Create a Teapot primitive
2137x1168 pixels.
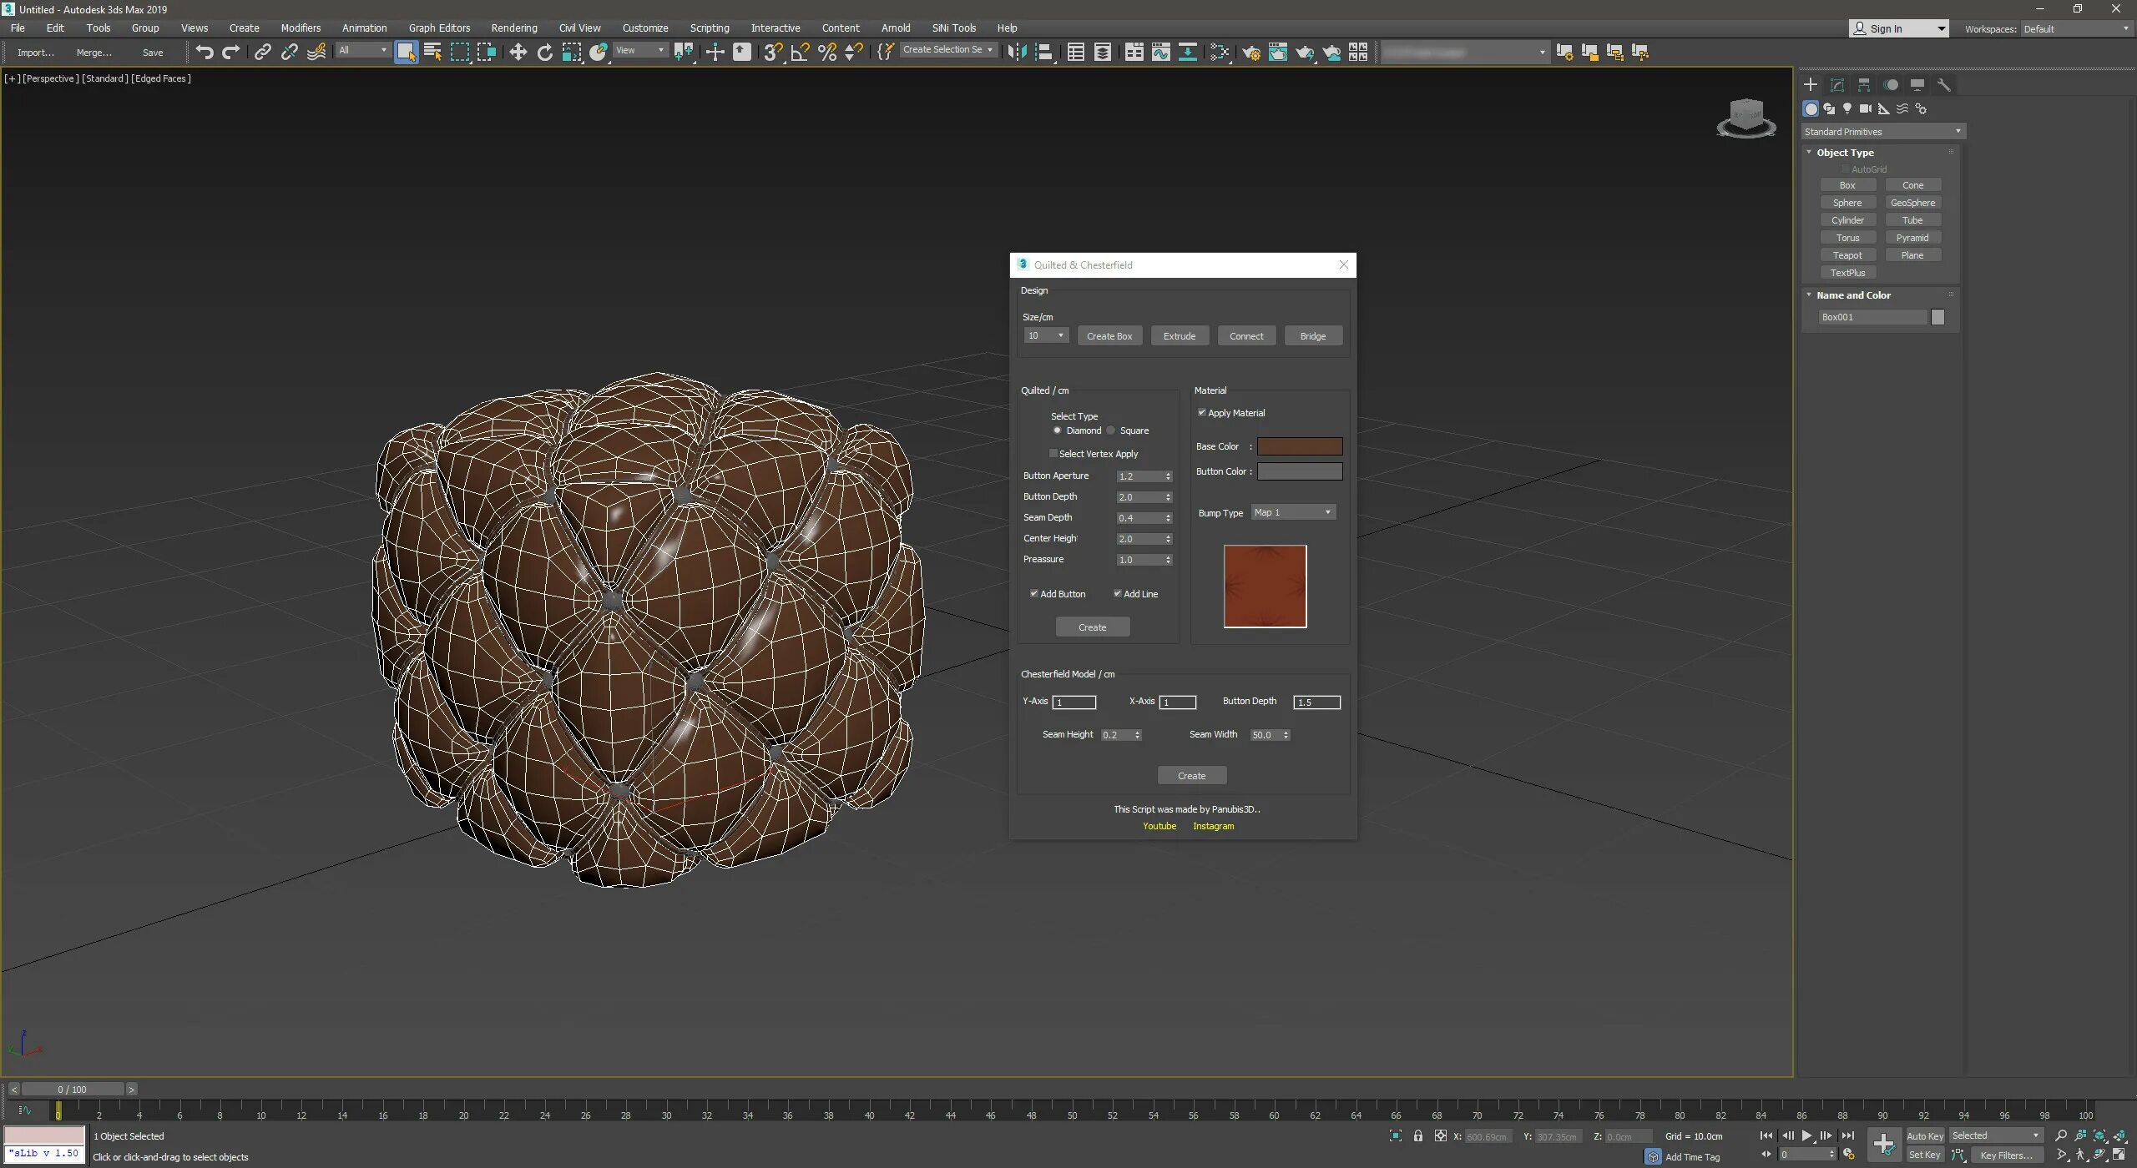[1848, 254]
